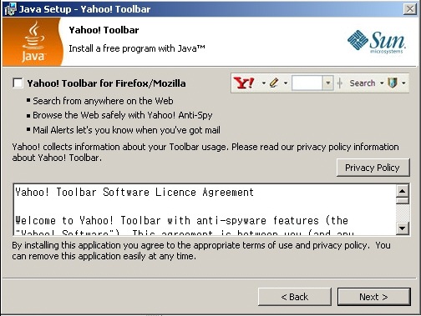Click the pencil highlighter icon in toolbar

click(274, 83)
